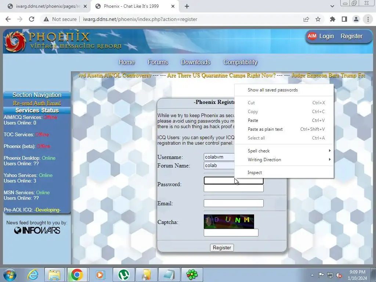Launch Internet Explorer from taskbar
Image resolution: width=376 pixels, height=282 pixels.
(x=33, y=275)
